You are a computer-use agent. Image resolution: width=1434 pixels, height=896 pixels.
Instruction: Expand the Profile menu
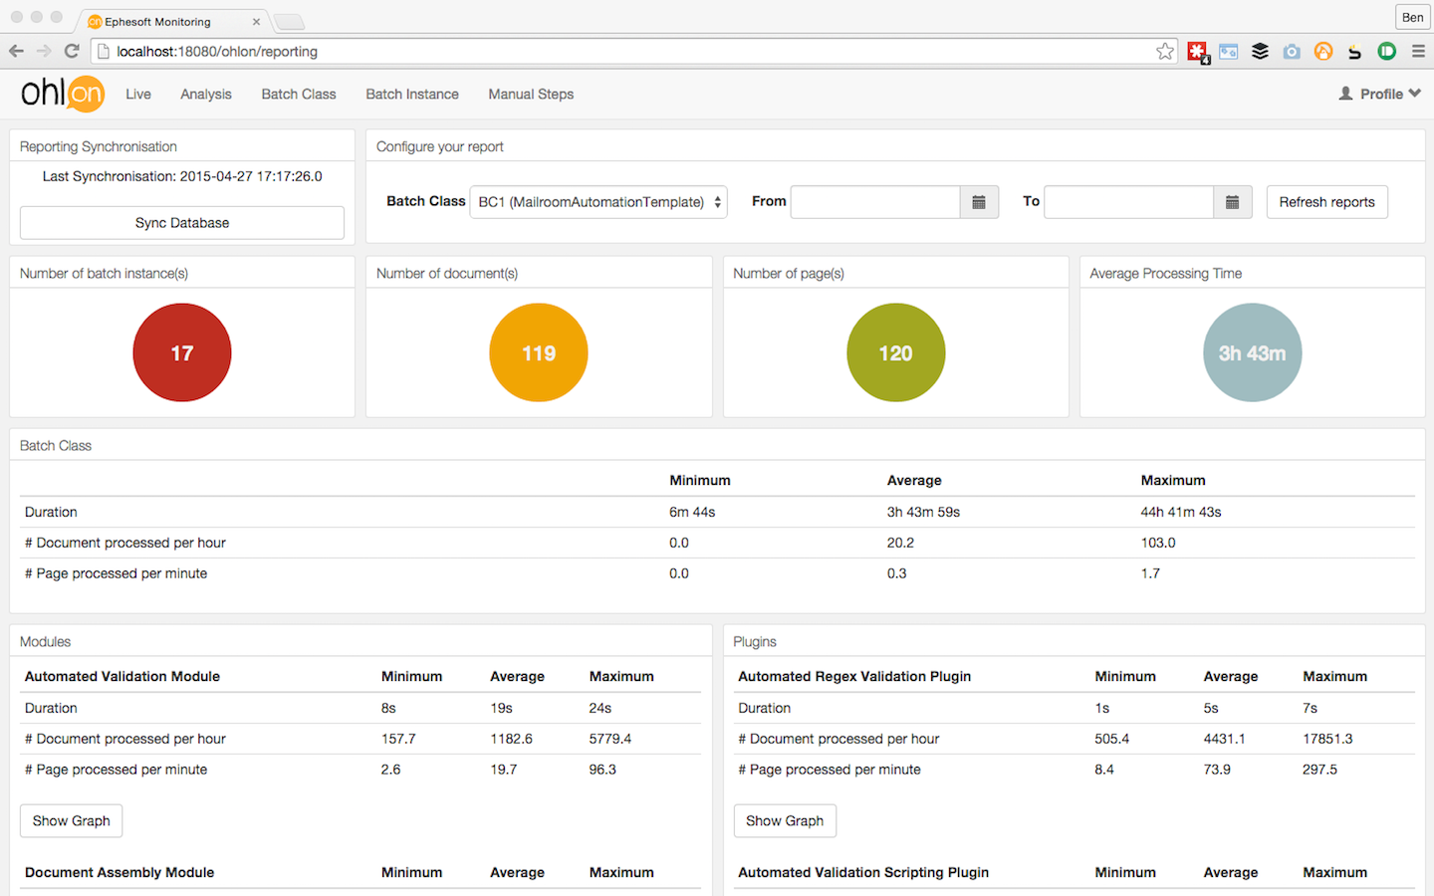(x=1380, y=94)
